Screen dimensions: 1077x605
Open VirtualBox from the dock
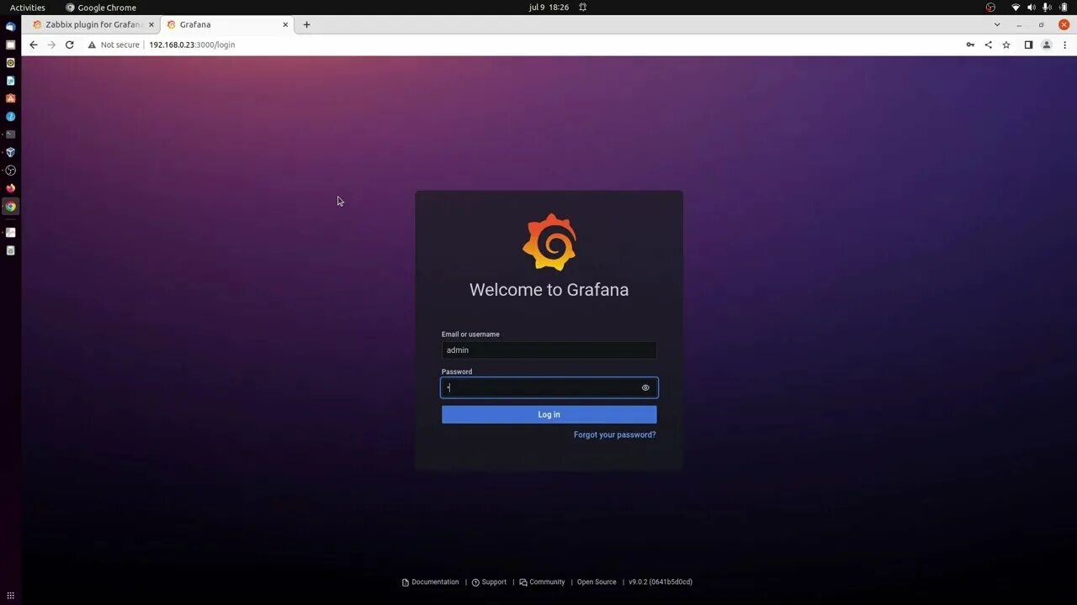[11, 152]
